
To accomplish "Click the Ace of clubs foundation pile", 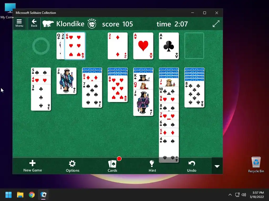I will [169, 46].
